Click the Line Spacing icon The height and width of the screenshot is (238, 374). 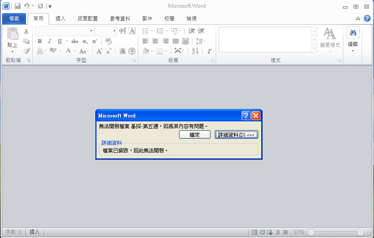[x=199, y=41]
